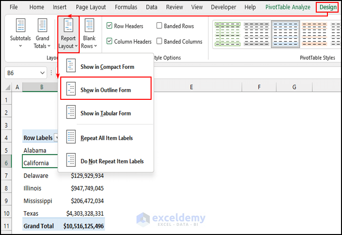Click the value $947,749,045

tap(87, 188)
